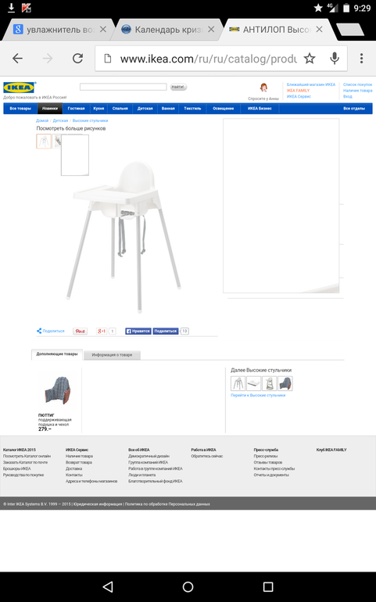Tap the Chrome back arrow
This screenshot has width=376, height=602.
click(x=18, y=59)
